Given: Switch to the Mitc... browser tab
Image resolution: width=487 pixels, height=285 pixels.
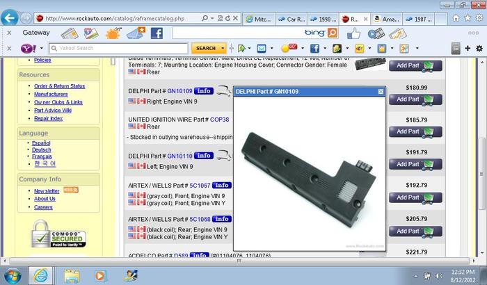Looking at the screenshot, I should 259,19.
